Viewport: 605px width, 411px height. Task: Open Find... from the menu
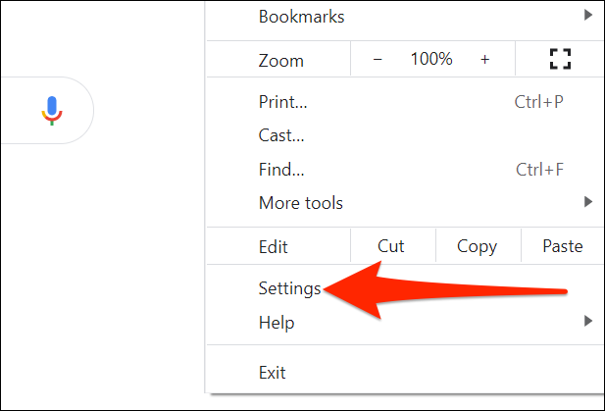click(x=281, y=170)
